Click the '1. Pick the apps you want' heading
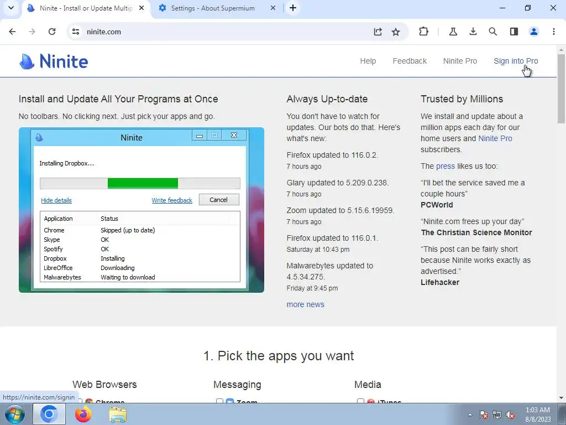 point(279,356)
